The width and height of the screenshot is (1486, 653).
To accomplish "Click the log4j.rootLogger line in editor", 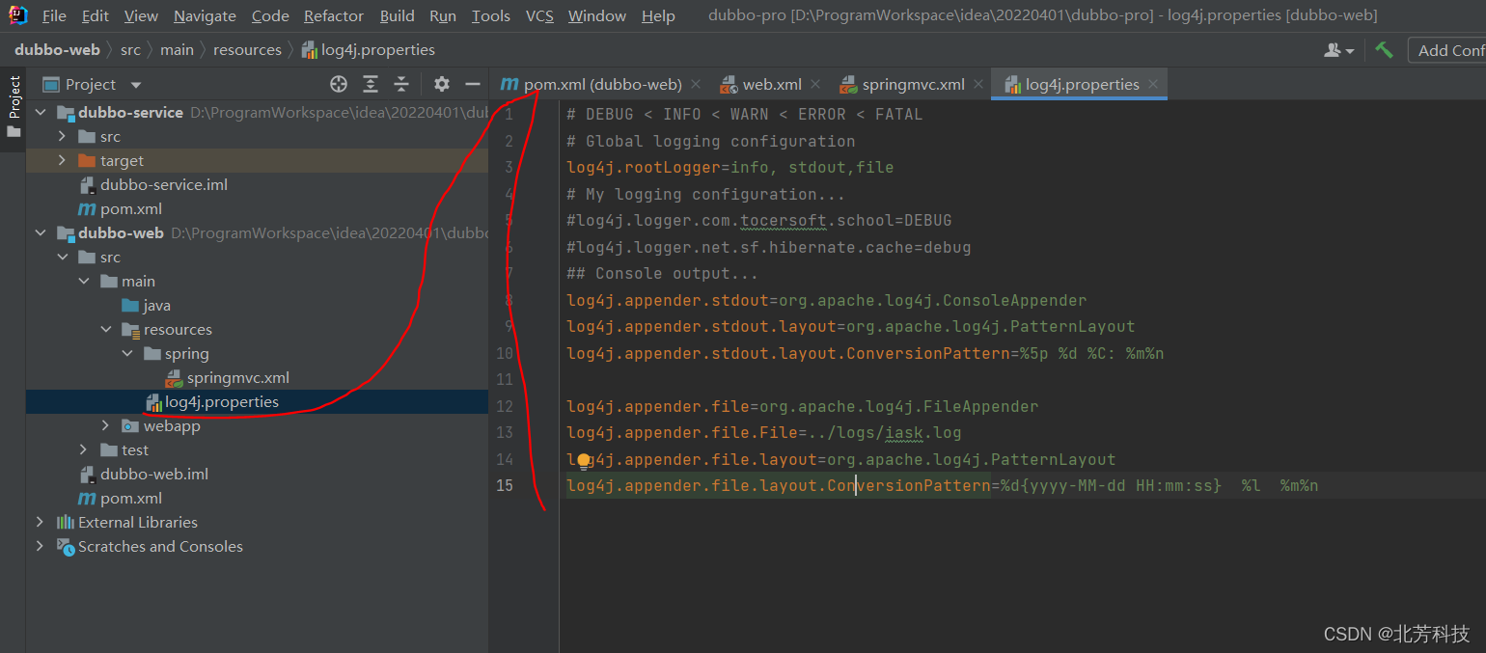I will point(730,167).
